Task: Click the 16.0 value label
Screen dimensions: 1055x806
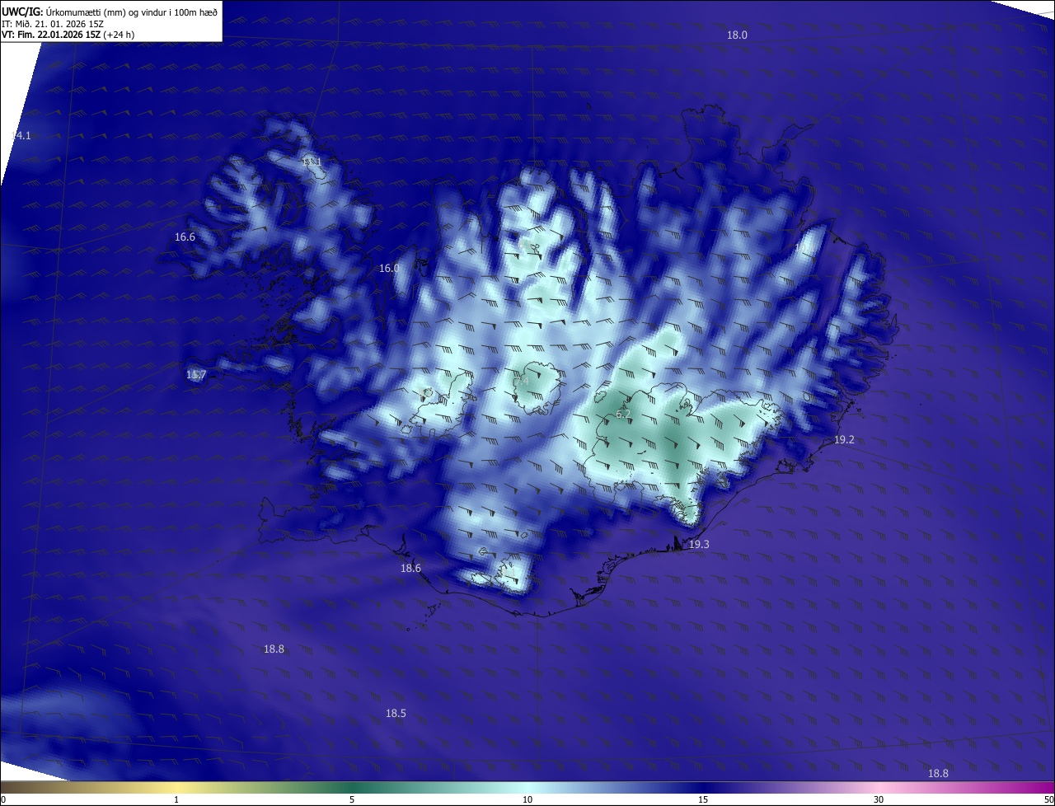Action: pyautogui.click(x=389, y=269)
